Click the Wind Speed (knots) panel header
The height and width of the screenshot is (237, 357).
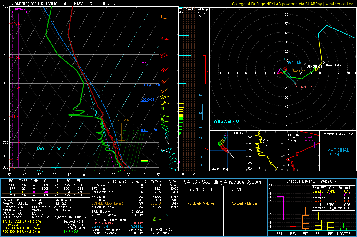point(186,11)
